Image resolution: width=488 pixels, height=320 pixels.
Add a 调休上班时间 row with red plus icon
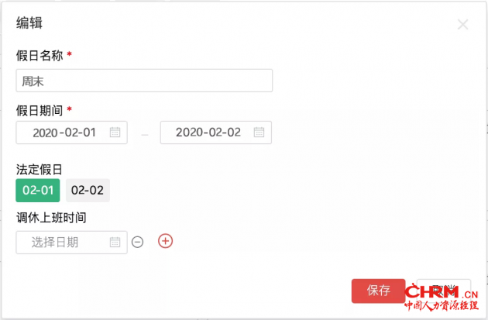coord(165,241)
